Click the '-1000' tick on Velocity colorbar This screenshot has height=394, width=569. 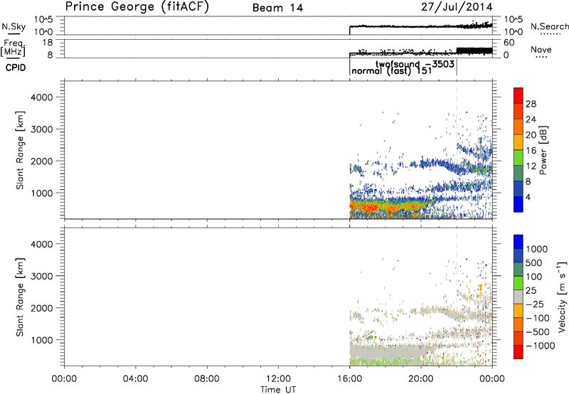pos(541,346)
